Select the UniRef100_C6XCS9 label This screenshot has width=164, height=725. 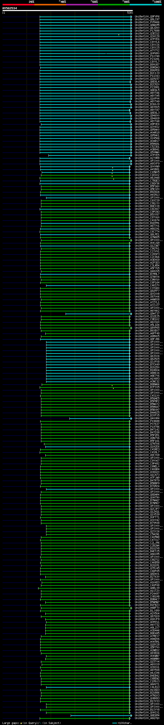[x=147, y=200]
